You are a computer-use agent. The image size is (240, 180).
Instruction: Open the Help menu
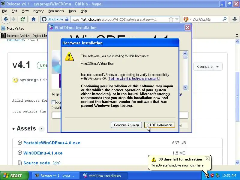point(84,11)
